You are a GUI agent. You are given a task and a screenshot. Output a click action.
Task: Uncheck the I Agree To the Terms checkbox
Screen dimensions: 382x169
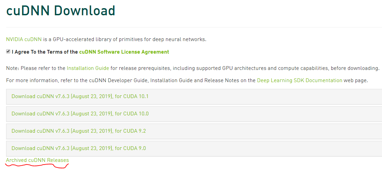8,51
